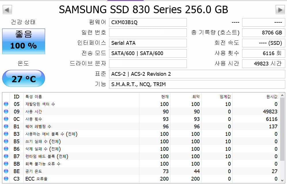The image size is (287, 184).
Task: Click the 특성 이름 column header
Action: (34, 97)
